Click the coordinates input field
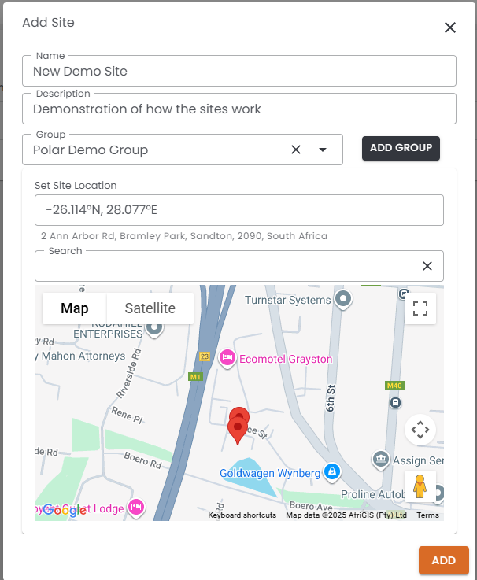The width and height of the screenshot is (477, 580). (x=239, y=210)
